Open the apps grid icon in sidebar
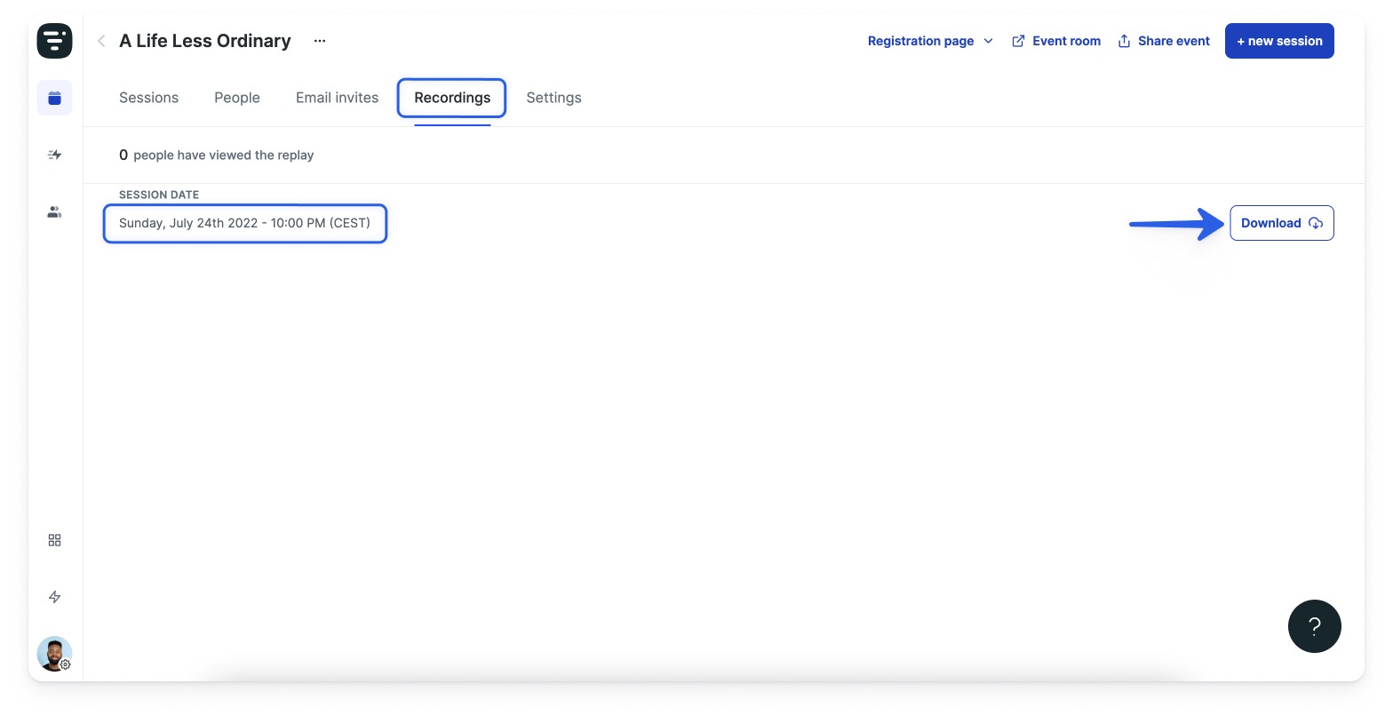Image resolution: width=1393 pixels, height=724 pixels. point(54,540)
